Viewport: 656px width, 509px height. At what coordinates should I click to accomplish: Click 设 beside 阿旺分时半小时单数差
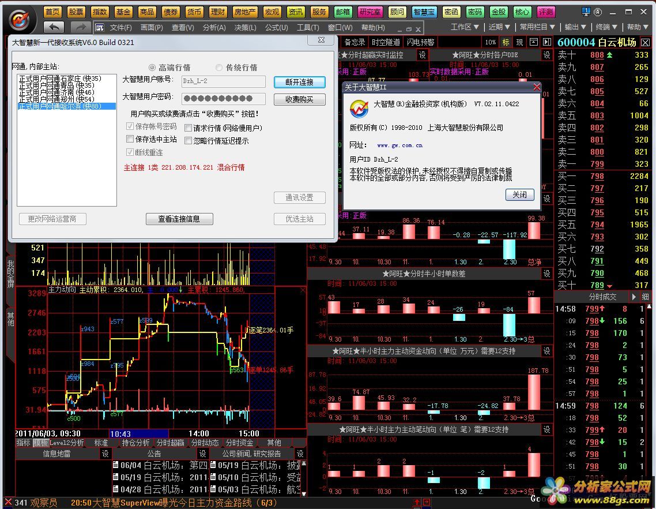pyautogui.click(x=546, y=274)
